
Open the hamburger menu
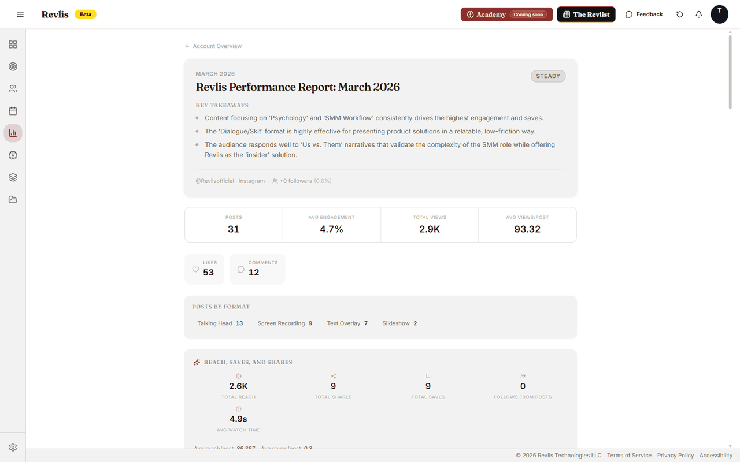click(20, 14)
